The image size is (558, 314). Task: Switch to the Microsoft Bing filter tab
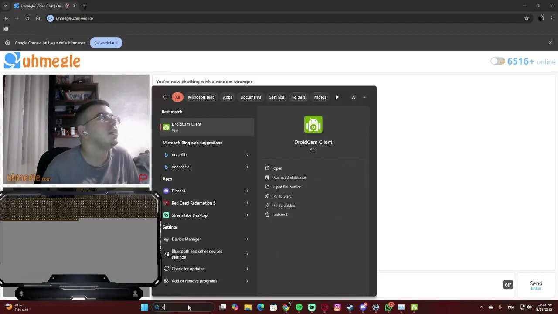pos(201,97)
